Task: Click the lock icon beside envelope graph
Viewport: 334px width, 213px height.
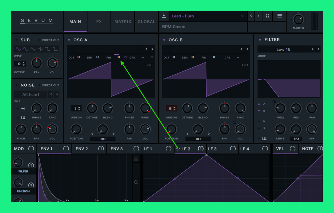Action: pos(136,159)
